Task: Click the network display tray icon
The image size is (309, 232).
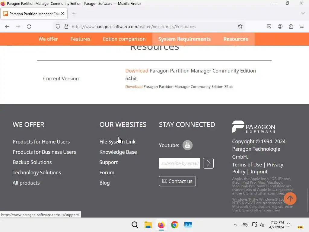Action: [x=254, y=225]
